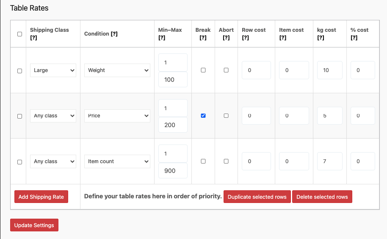Open the Large shipping class dropdown
387x239 pixels.
[x=53, y=70]
